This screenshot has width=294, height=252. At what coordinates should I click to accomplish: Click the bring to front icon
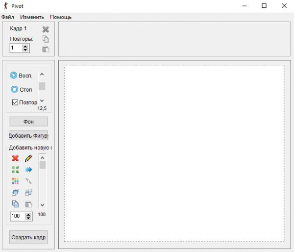(15, 192)
